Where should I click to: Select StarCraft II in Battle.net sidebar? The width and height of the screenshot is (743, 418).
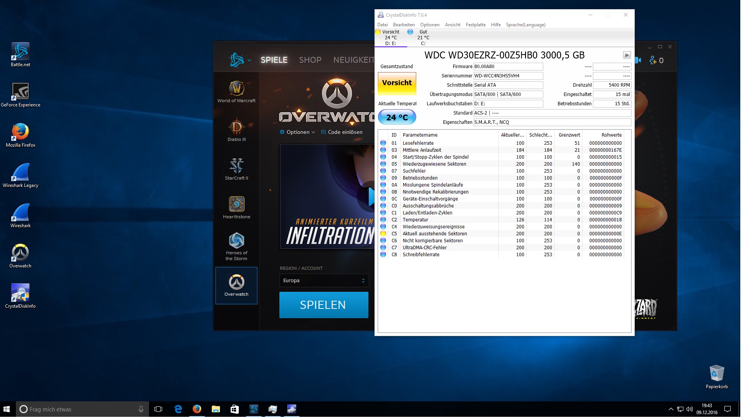236,169
